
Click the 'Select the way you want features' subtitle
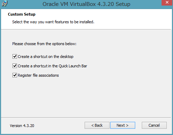tap(53, 22)
